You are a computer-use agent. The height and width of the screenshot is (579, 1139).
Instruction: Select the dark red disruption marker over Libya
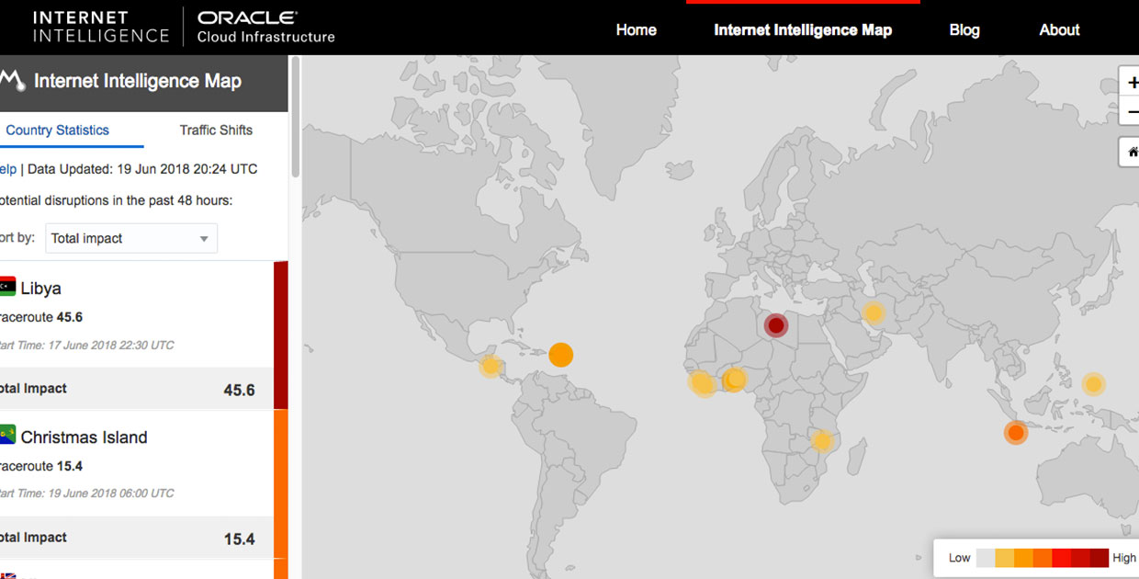[774, 325]
